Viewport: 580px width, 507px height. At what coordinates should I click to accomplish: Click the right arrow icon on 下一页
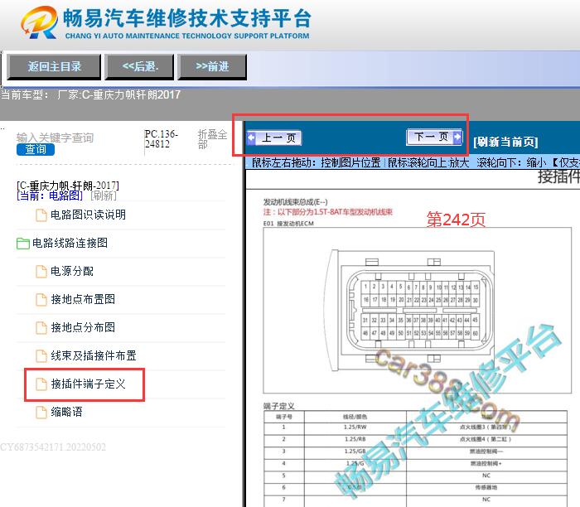click(457, 137)
